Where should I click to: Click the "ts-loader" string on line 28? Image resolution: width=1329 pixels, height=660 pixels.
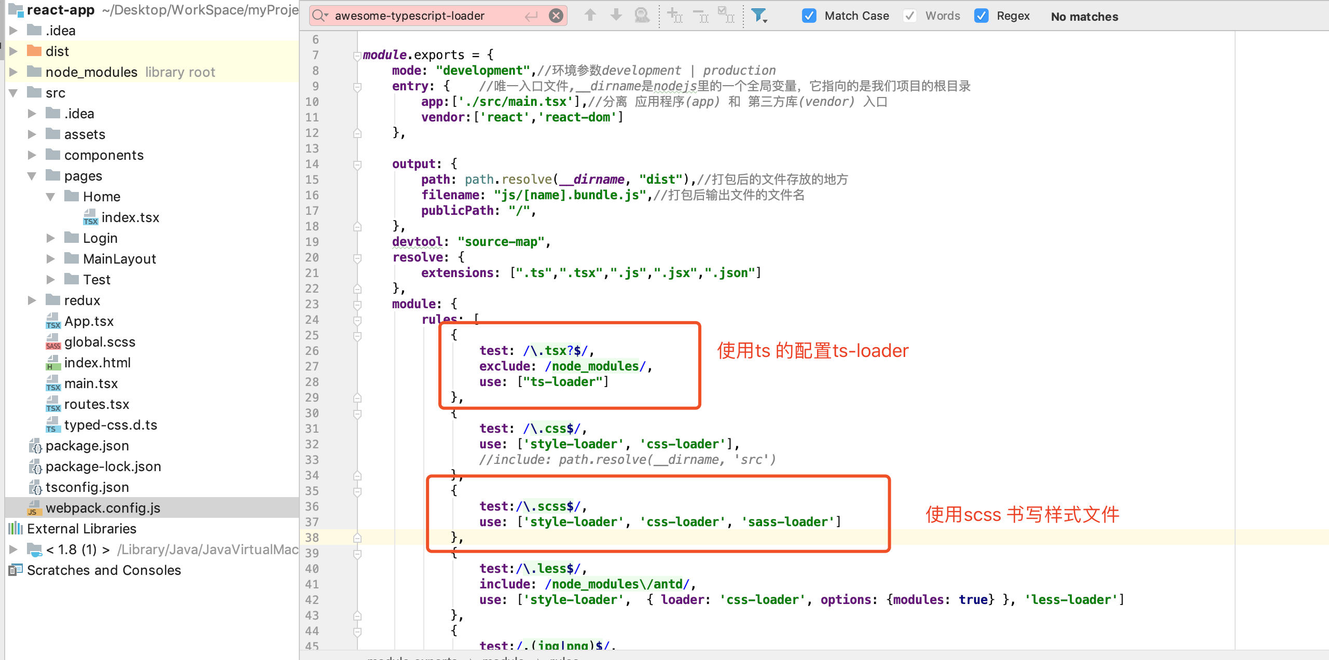coord(562,382)
